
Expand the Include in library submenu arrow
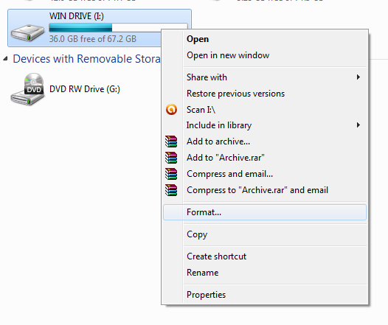(358, 125)
